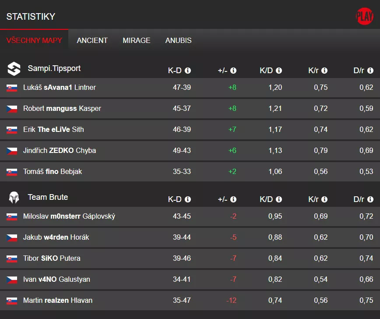Image resolution: width=380 pixels, height=319 pixels.
Task: Click the info icon next to K/D header
Action: (279, 70)
